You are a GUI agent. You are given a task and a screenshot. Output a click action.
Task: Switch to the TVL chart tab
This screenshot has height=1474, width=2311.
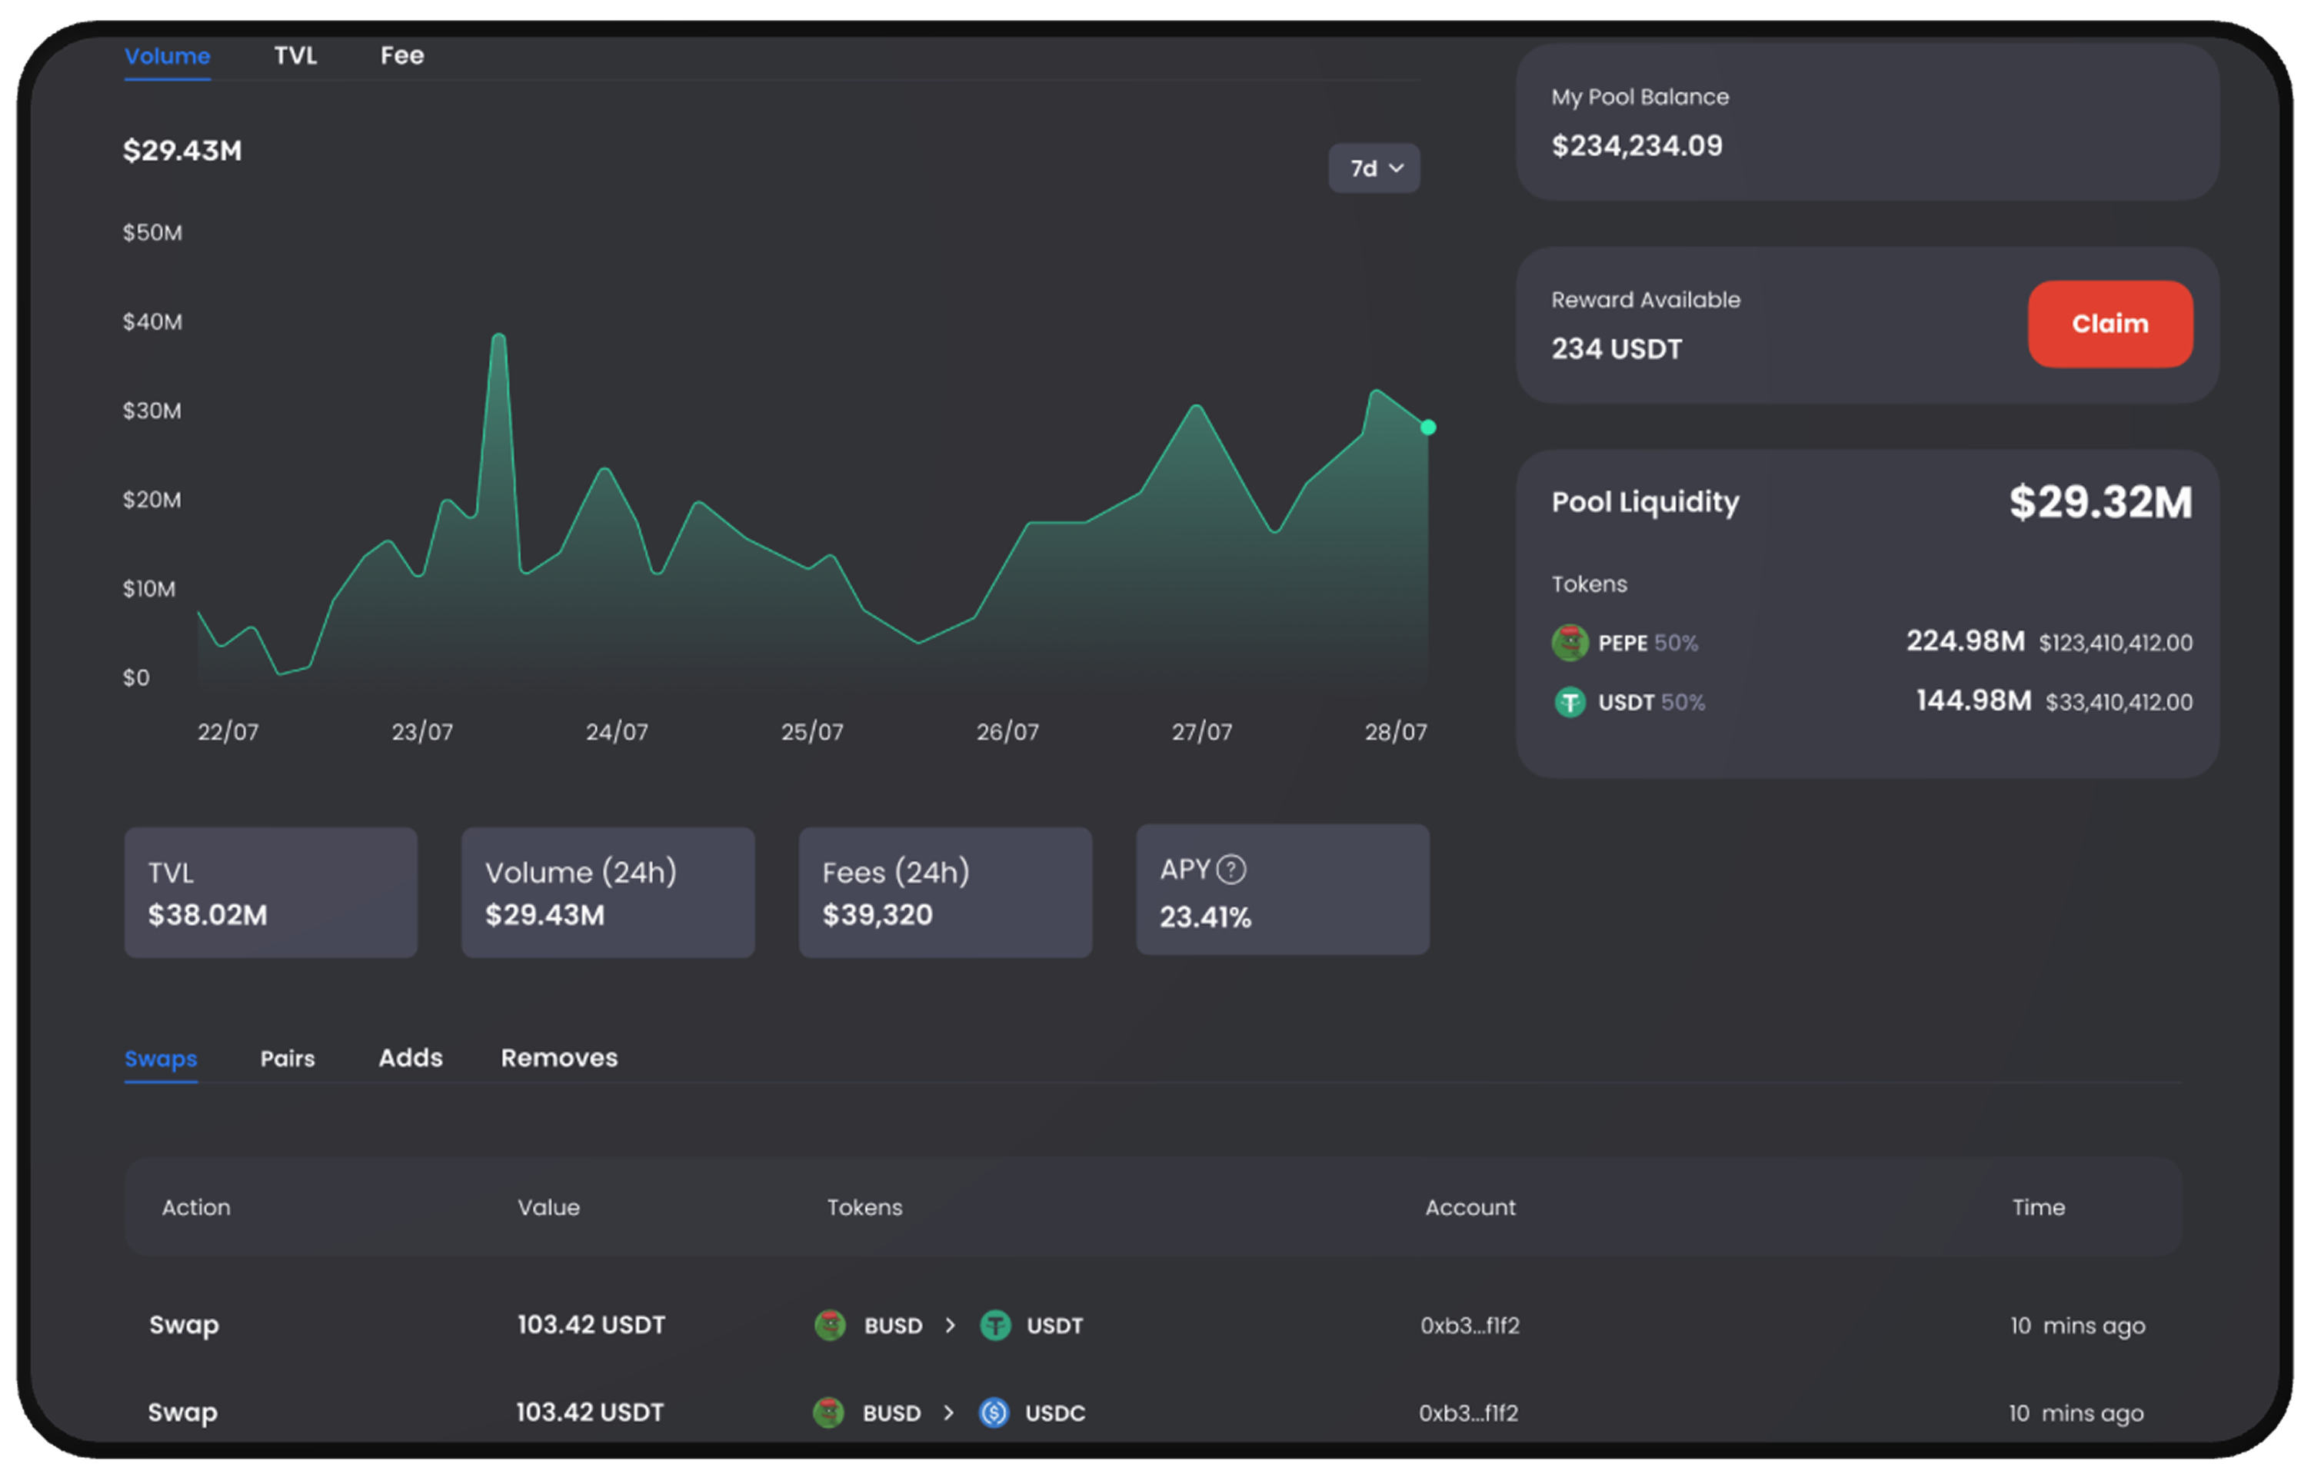coord(295,55)
